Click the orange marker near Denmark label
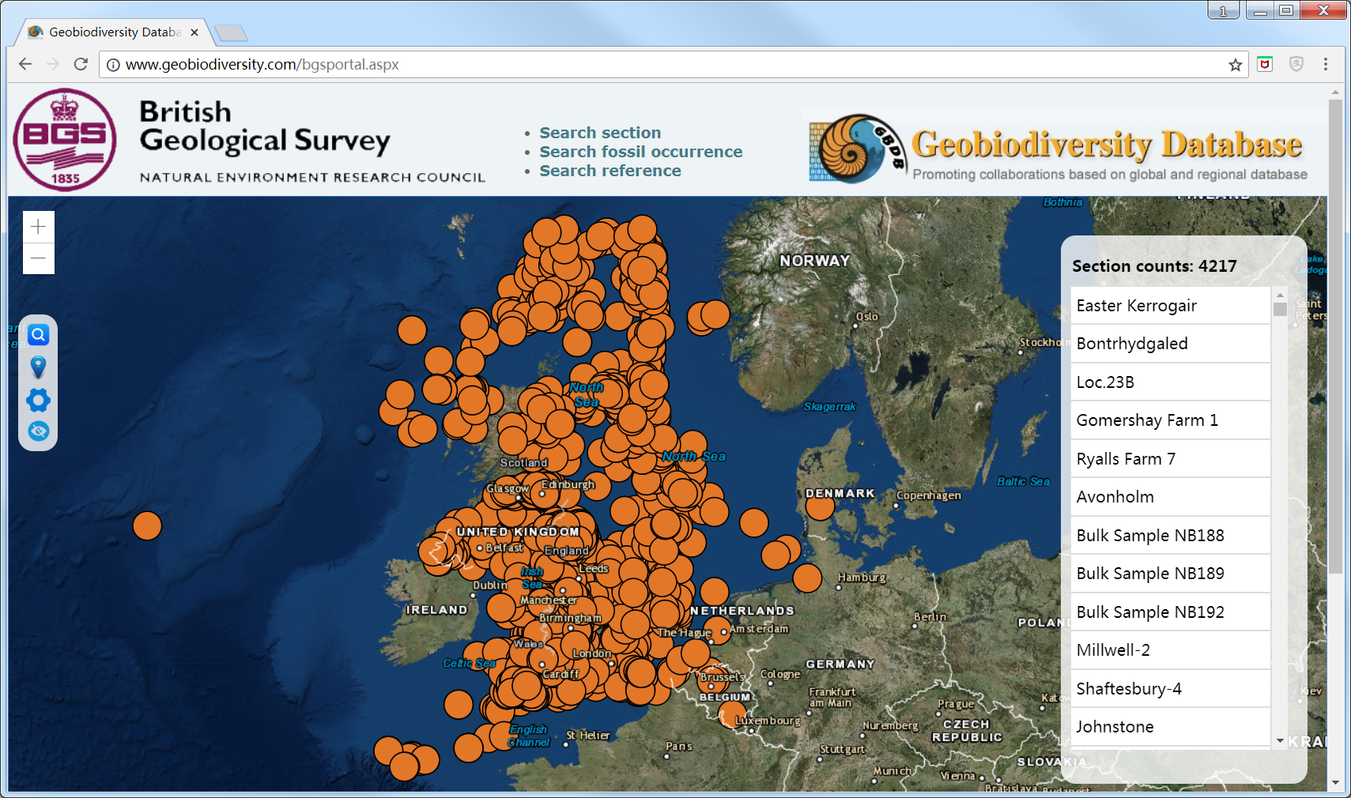1351x798 pixels. coord(820,506)
